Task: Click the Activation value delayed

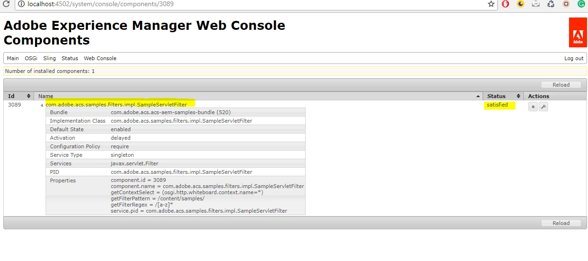Action: (x=121, y=138)
